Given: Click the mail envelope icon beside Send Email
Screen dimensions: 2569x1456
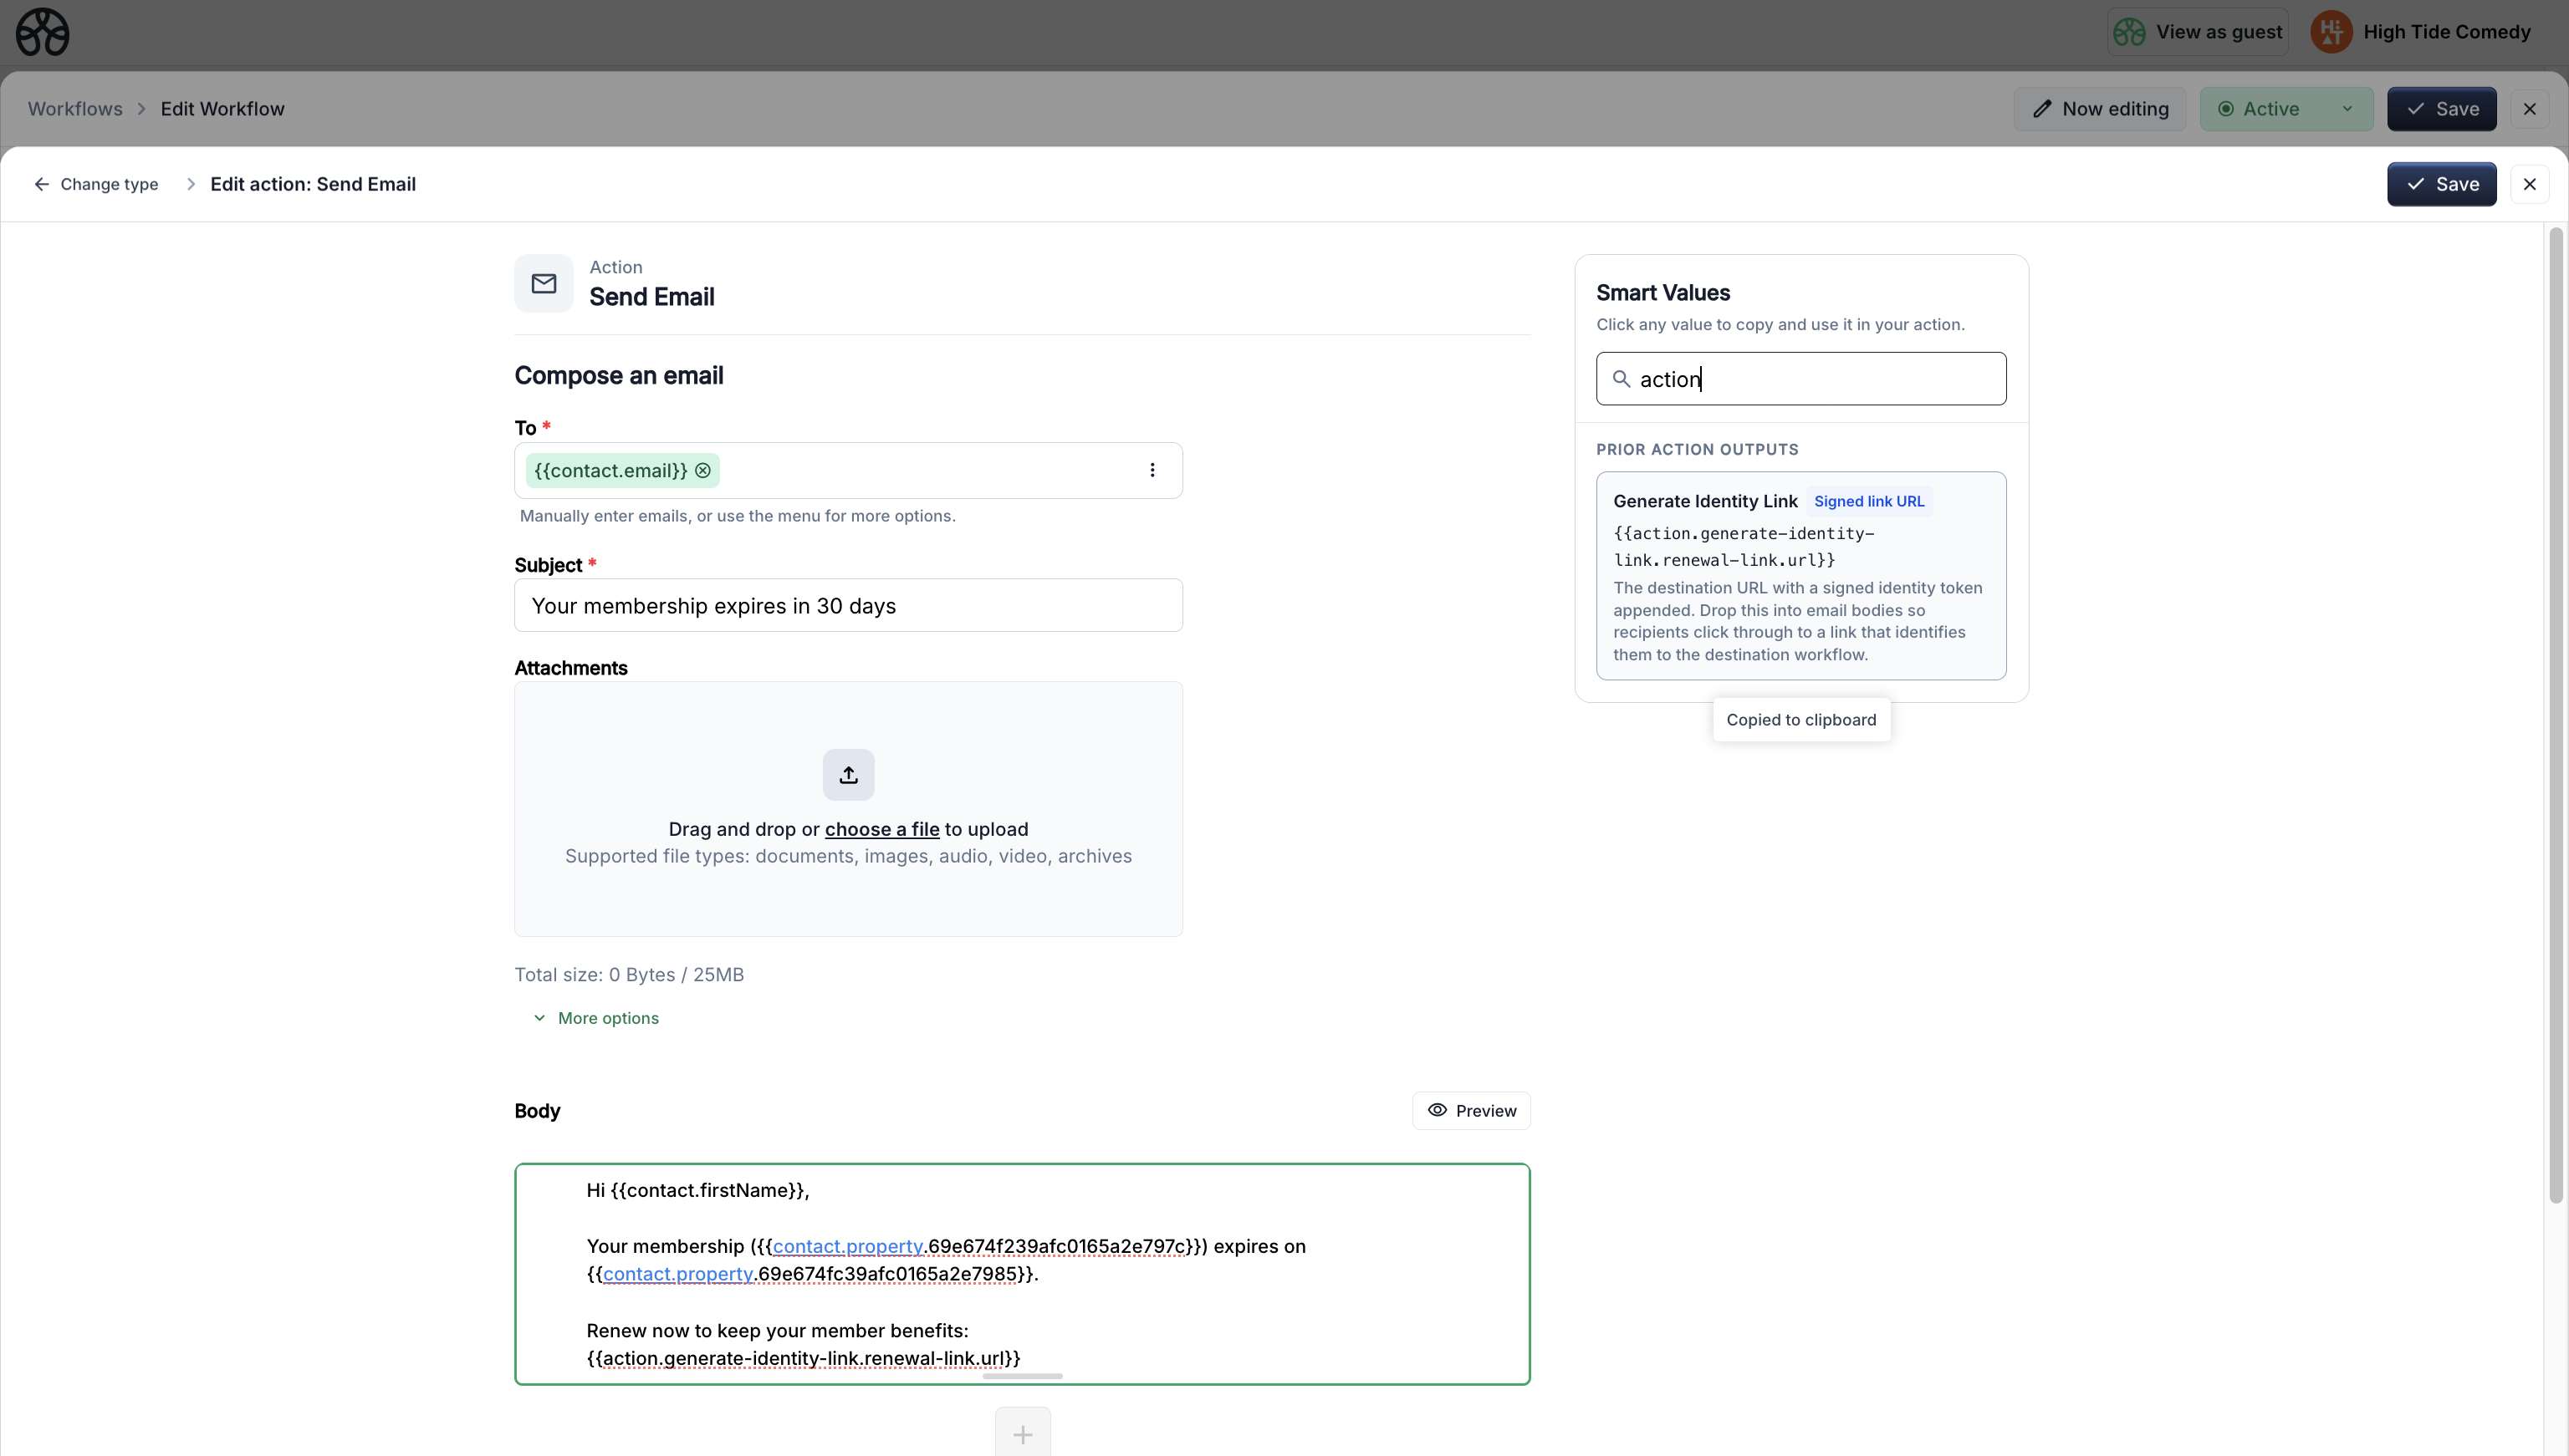Looking at the screenshot, I should 544,284.
